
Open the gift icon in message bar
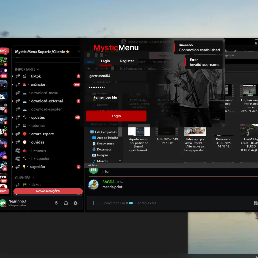(x=255, y=203)
